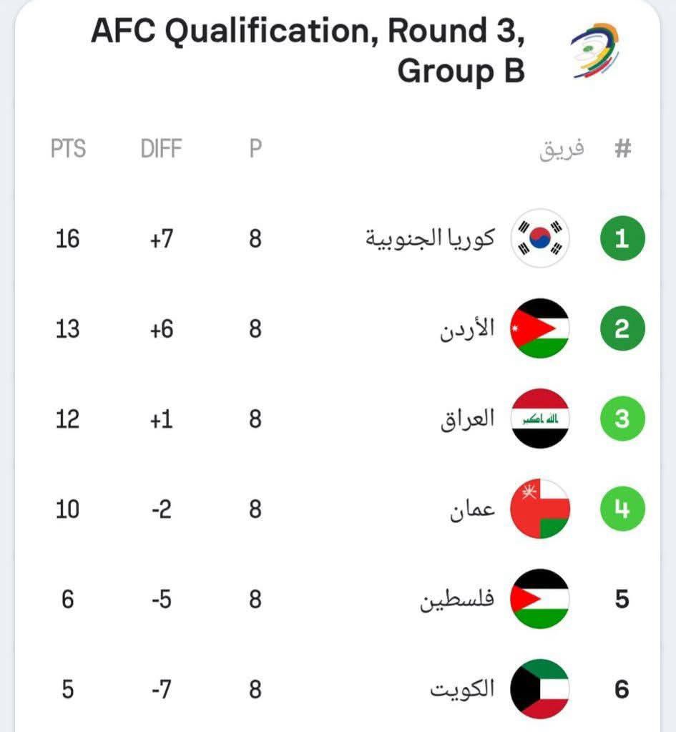
Task: Click the South Korea flag icon
Action: click(x=539, y=238)
